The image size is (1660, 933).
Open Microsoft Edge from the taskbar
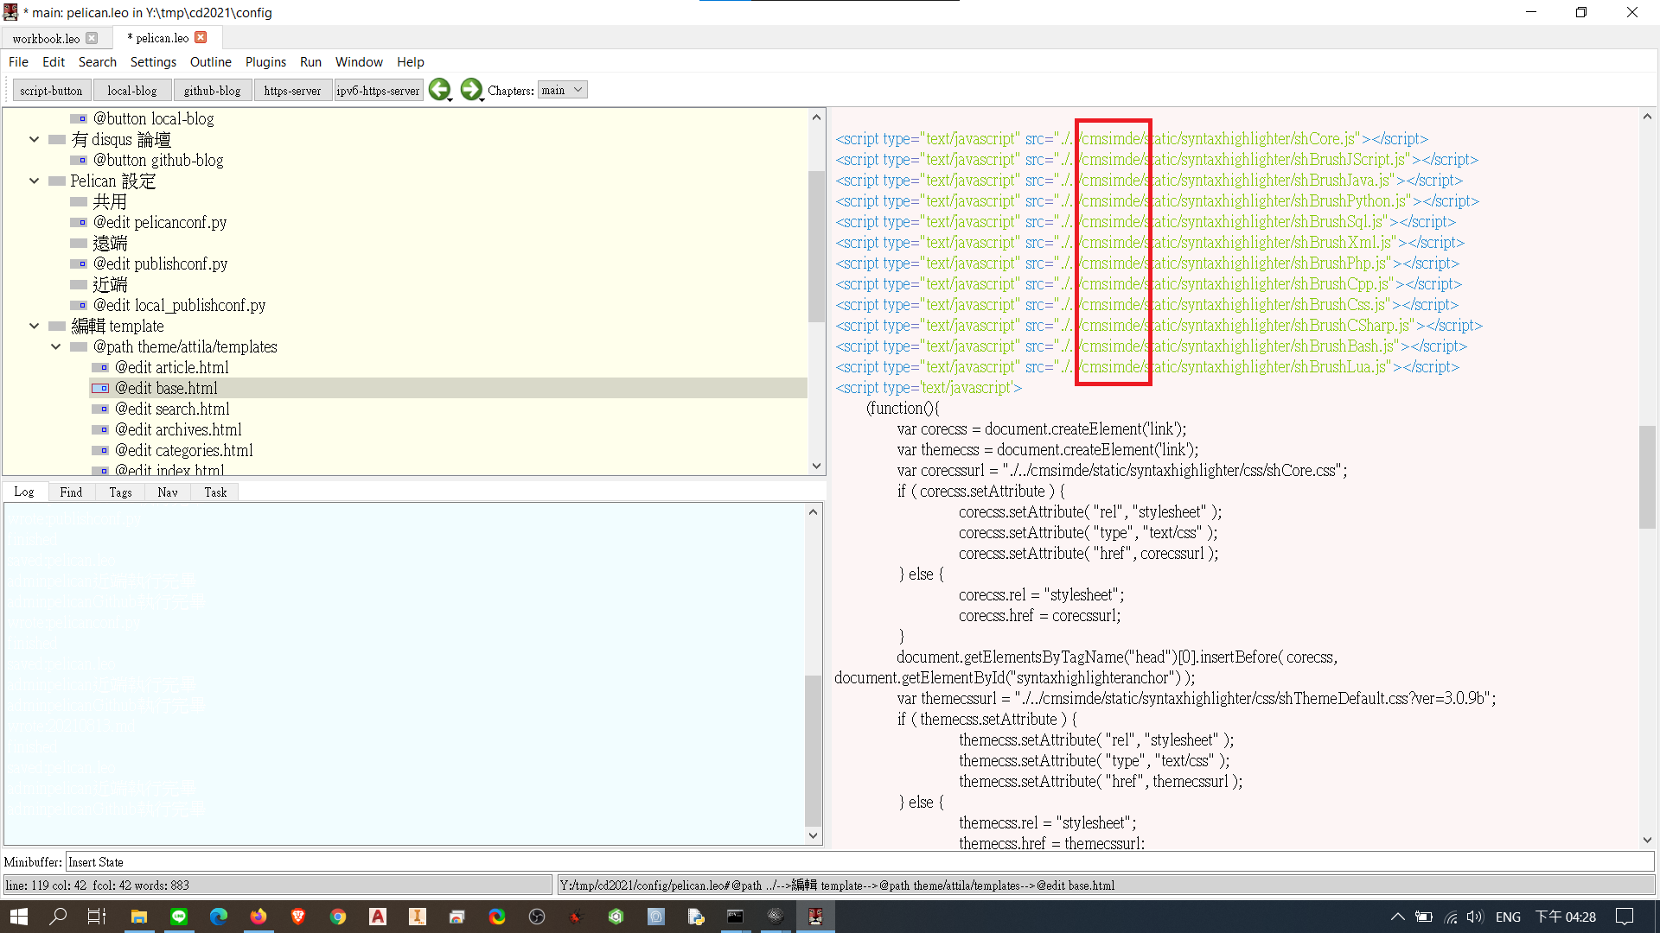pos(218,917)
